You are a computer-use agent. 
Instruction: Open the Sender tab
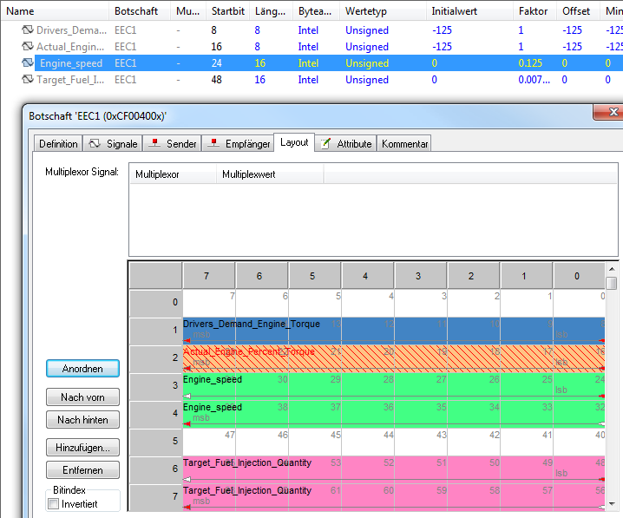coord(174,144)
